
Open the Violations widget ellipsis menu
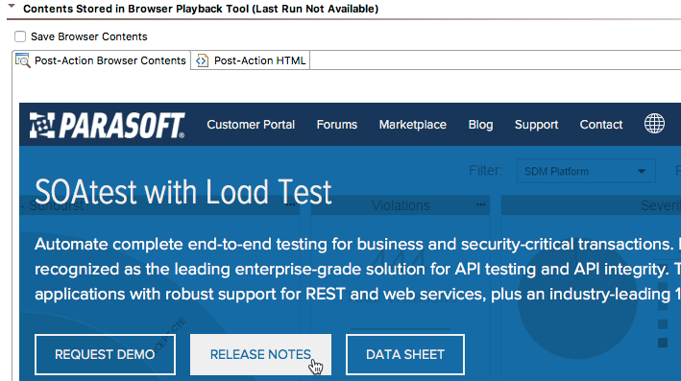pyautogui.click(x=480, y=204)
